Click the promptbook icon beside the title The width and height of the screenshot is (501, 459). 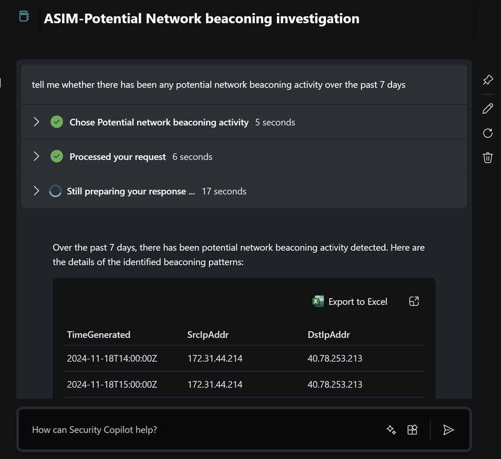click(24, 16)
